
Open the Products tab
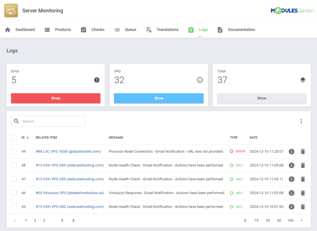coord(58,30)
